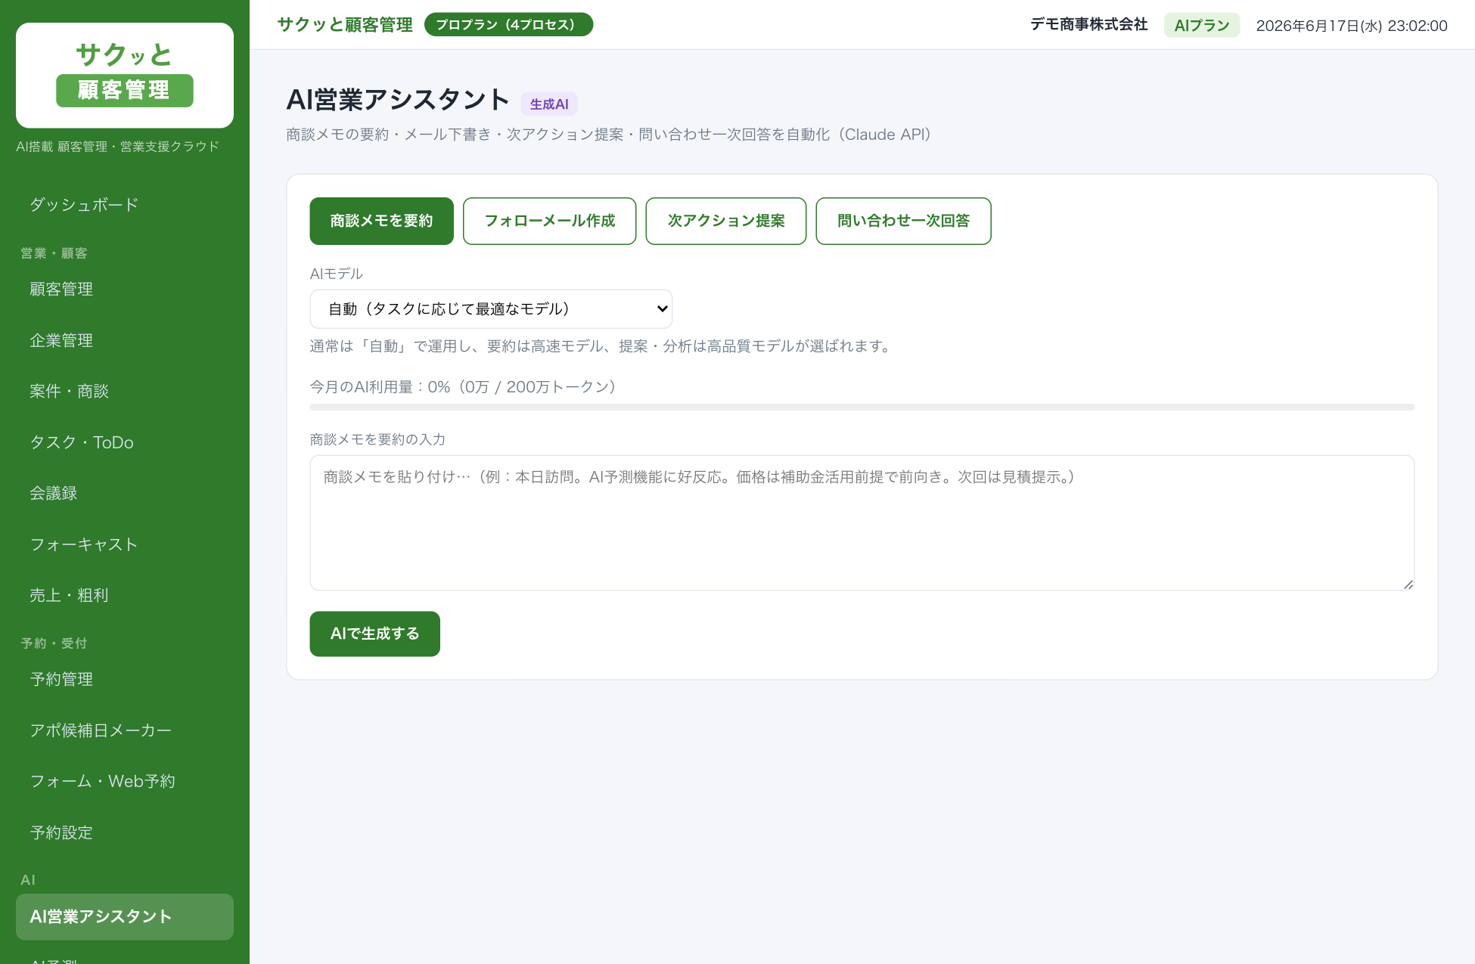Open 案件・商談 section
Screen dimensions: 1475x964
[125, 392]
